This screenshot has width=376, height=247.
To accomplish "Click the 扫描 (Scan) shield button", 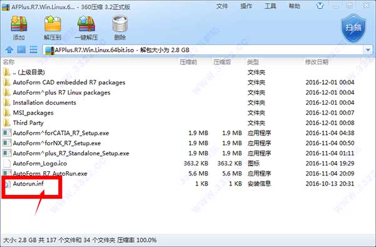I will coord(353,28).
